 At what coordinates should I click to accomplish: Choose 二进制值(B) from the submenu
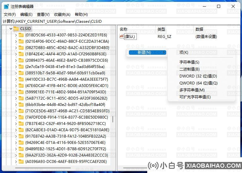pos(189,69)
